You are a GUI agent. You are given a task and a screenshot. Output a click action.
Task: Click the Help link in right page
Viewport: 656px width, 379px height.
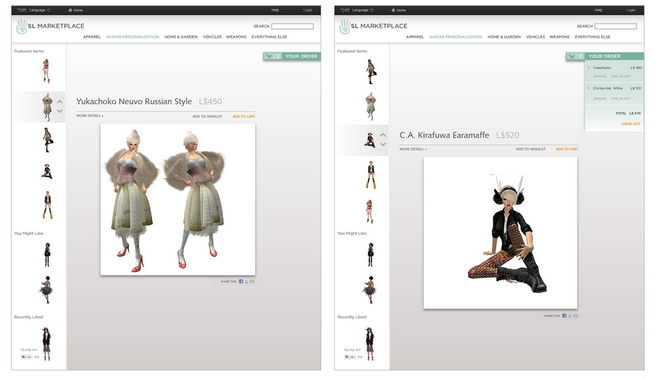tap(598, 10)
